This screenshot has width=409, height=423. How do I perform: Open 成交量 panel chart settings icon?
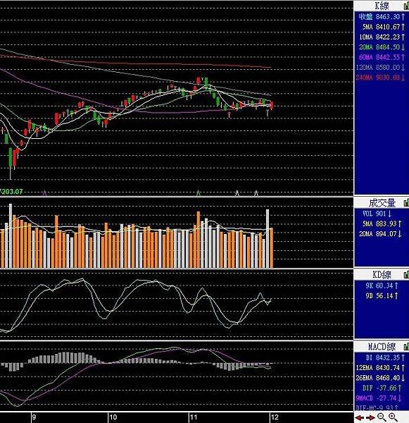click(406, 203)
